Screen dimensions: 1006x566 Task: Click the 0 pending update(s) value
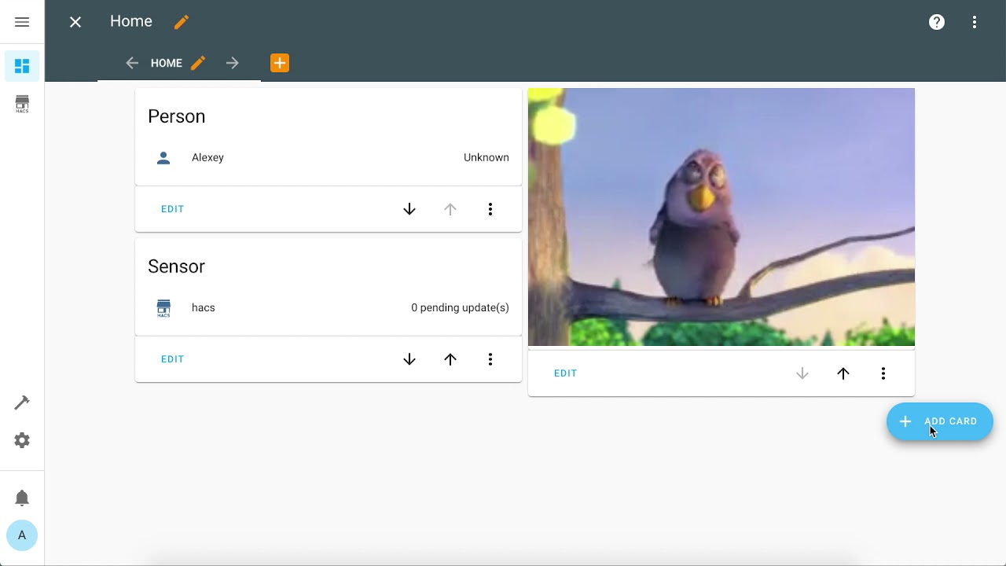[x=460, y=307]
